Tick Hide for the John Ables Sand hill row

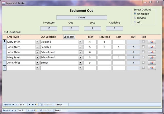[x=143, y=47]
